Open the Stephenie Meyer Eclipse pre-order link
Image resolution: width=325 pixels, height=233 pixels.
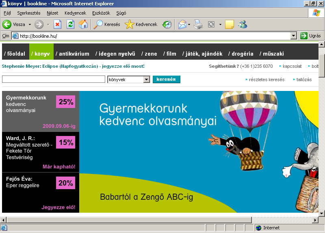(73, 66)
